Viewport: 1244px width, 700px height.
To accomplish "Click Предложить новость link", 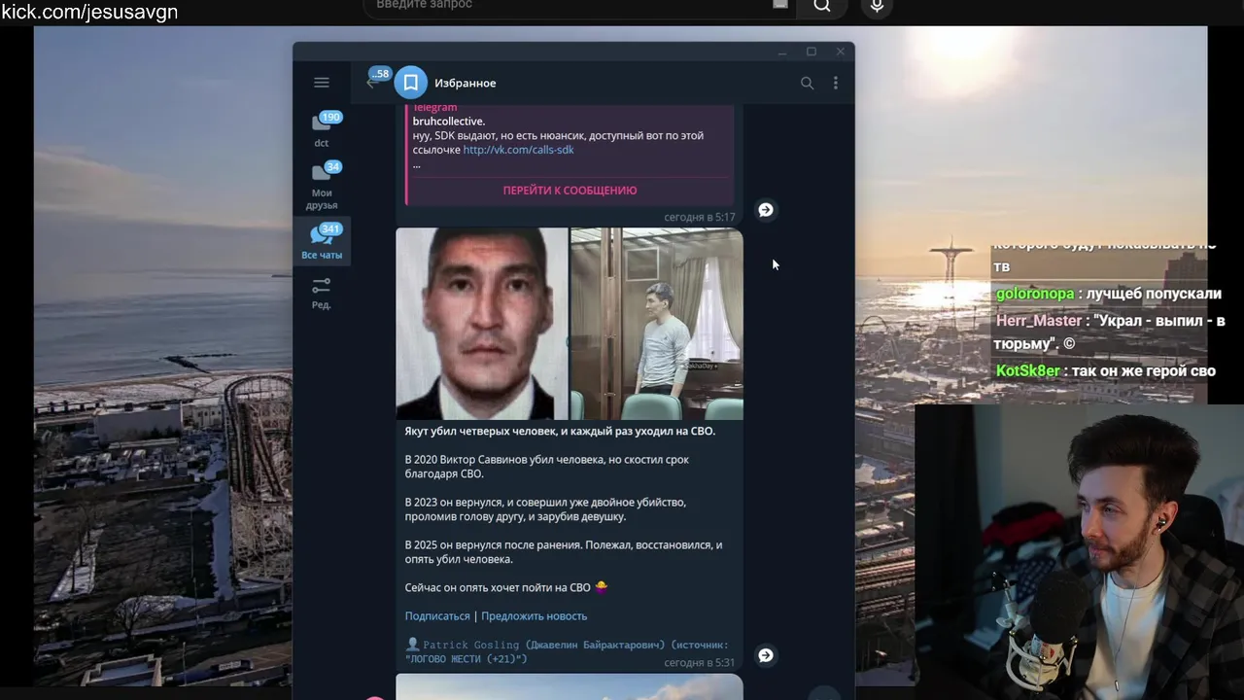I will coord(534,616).
